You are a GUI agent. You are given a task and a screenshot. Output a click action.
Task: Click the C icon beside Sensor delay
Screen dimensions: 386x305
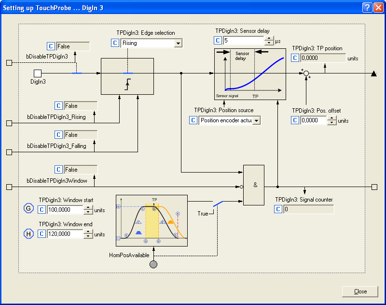[218, 41]
